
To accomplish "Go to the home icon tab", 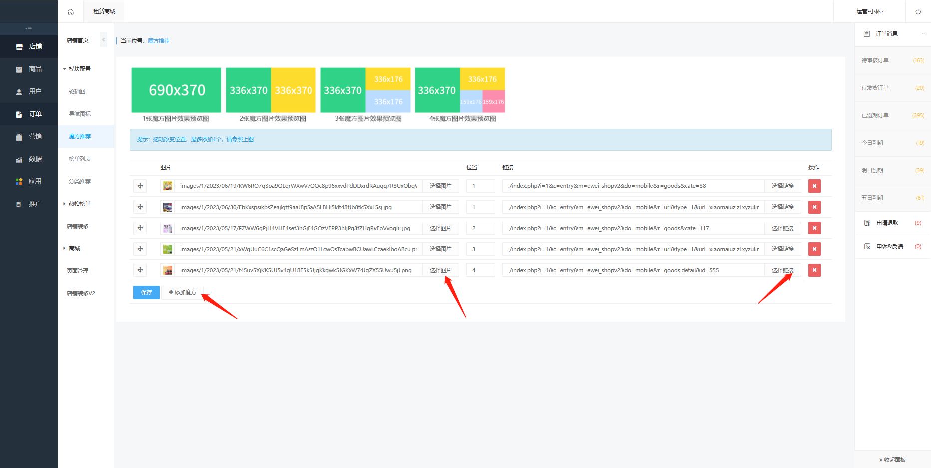I will 71,11.
